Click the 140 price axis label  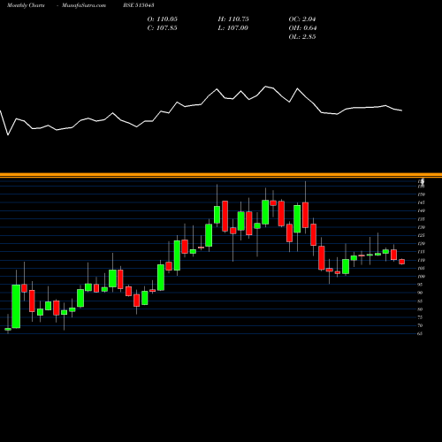[x=421, y=211]
